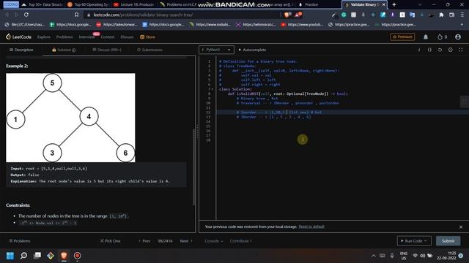Open Explore in LeetCode nav
Image resolution: width=469 pixels, height=263 pixels.
click(44, 37)
